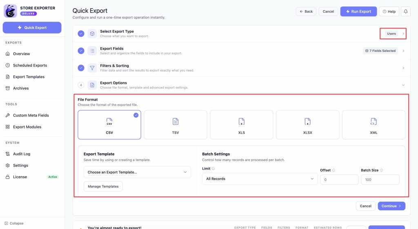The image size is (418, 229).
Task: Click the Select Export Type completed checkmark
Action: (81, 33)
